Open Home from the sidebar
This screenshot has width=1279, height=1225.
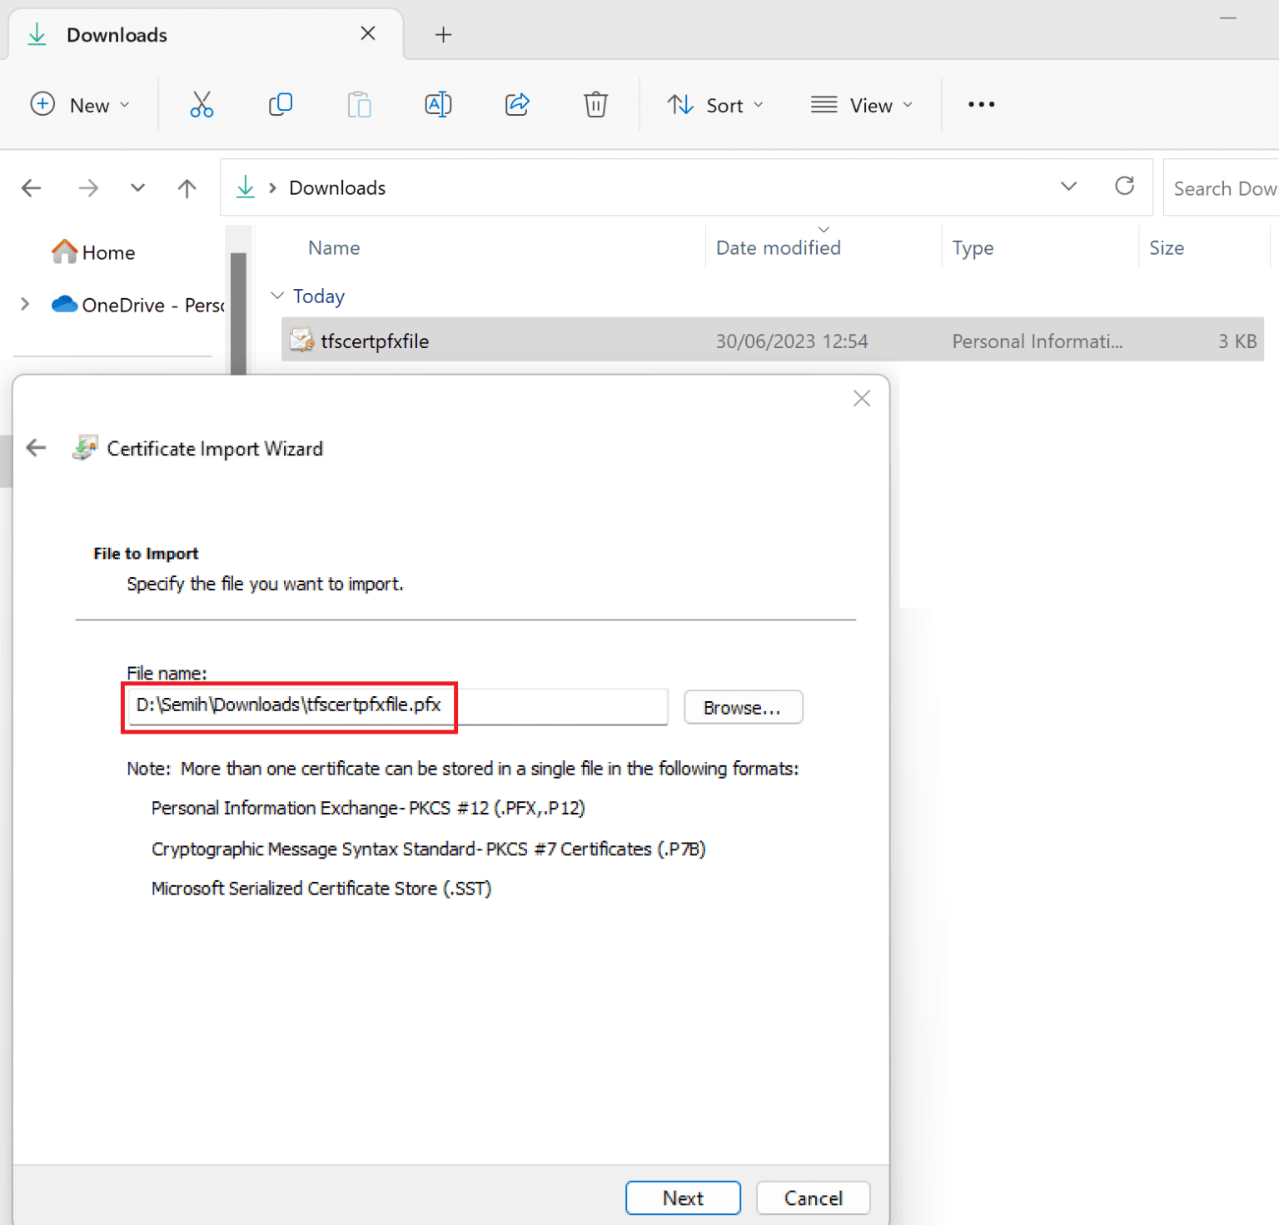(x=107, y=251)
